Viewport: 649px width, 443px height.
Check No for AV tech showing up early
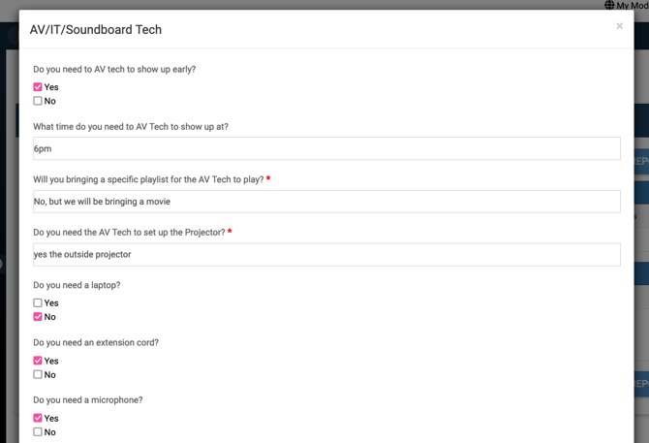(x=38, y=101)
